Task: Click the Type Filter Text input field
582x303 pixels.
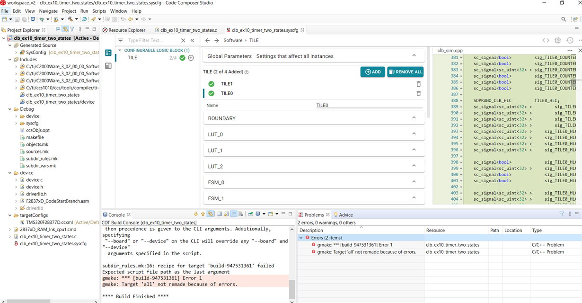Action: (151, 41)
